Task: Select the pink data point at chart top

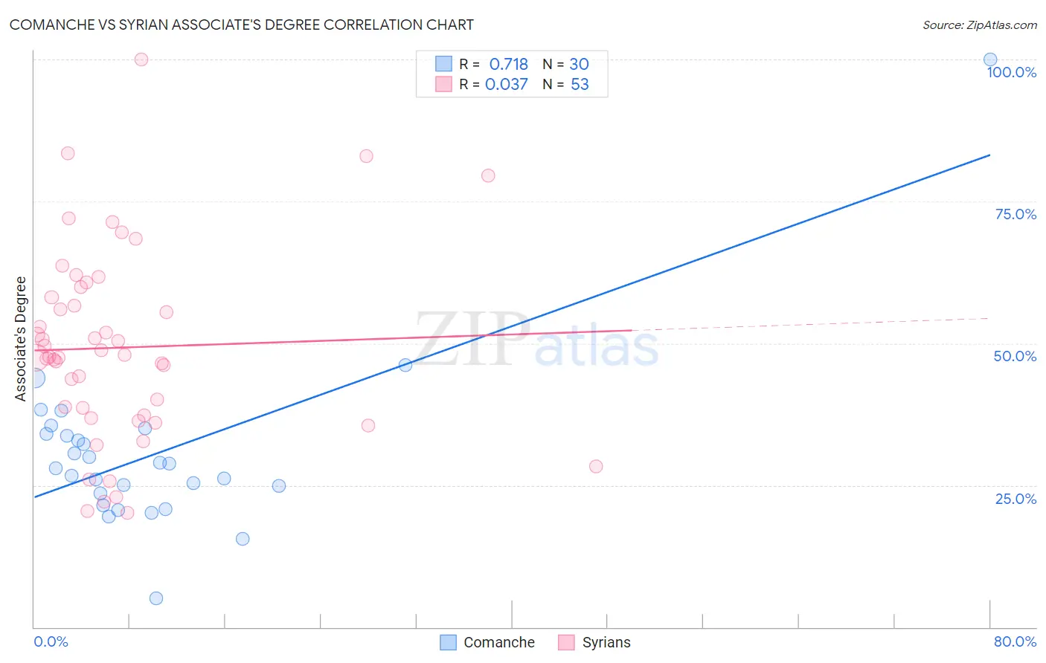Action: pos(141,59)
